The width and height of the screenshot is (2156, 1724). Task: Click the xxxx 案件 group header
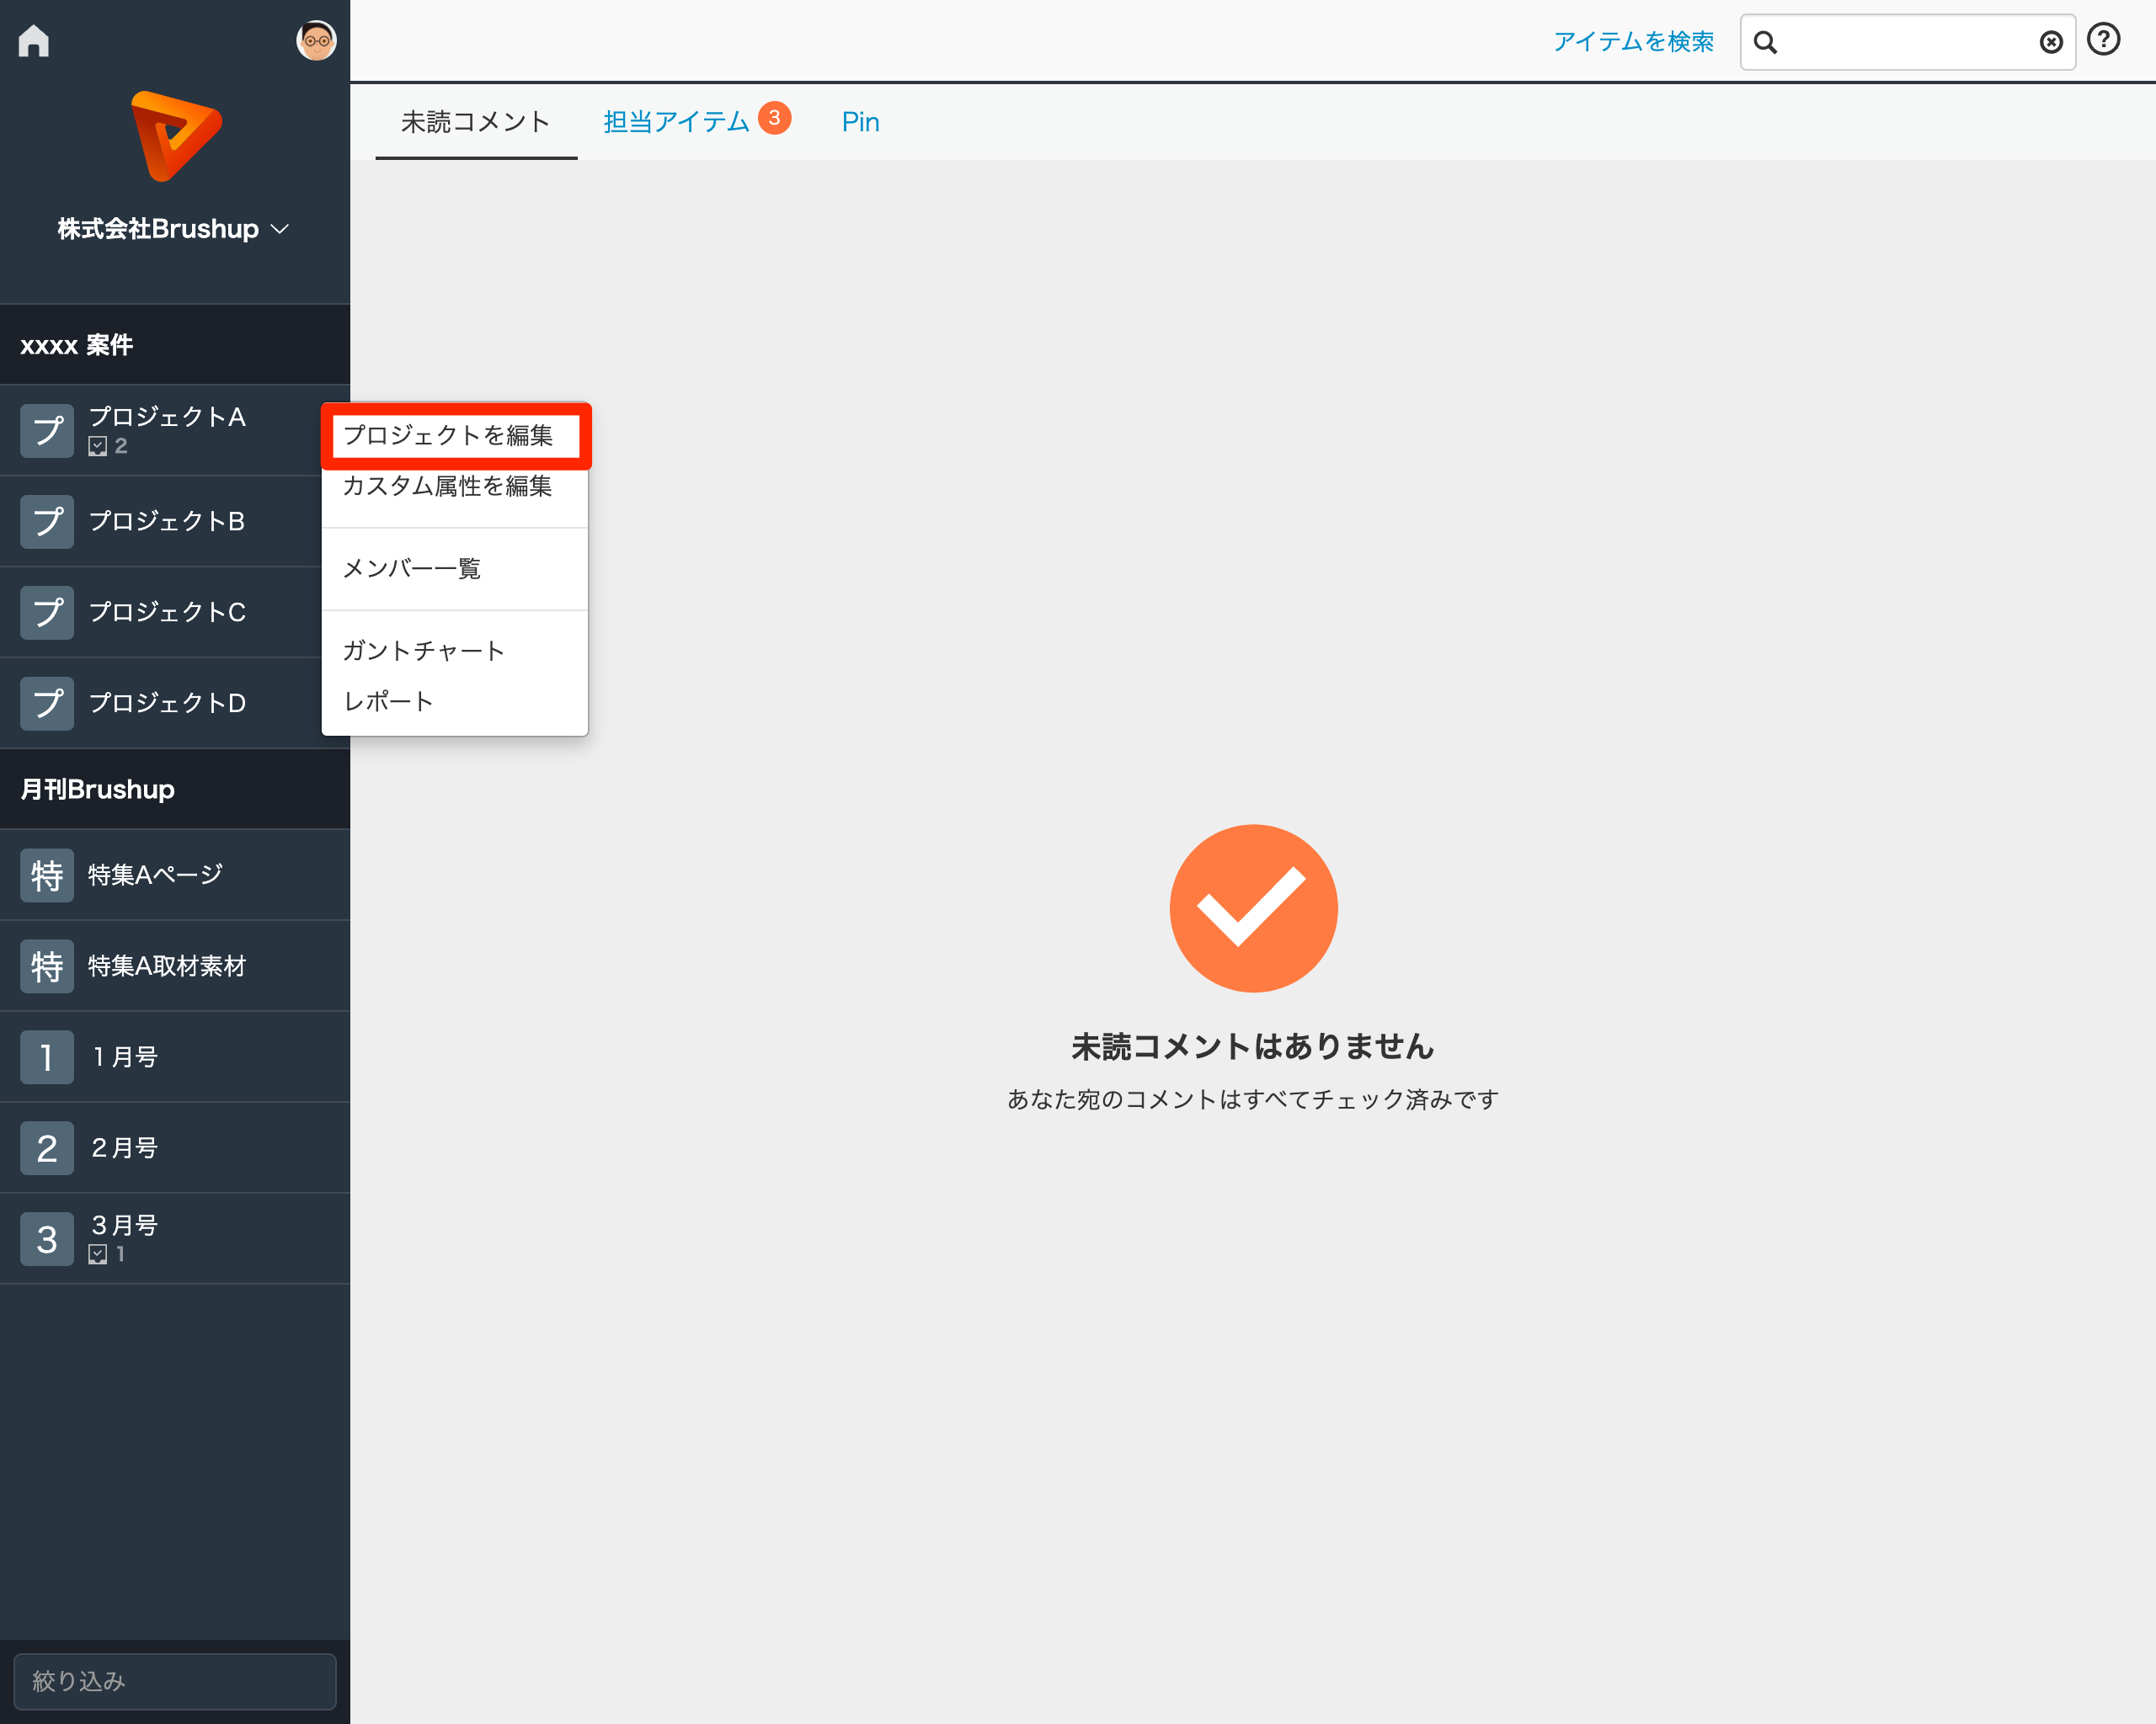pos(175,345)
